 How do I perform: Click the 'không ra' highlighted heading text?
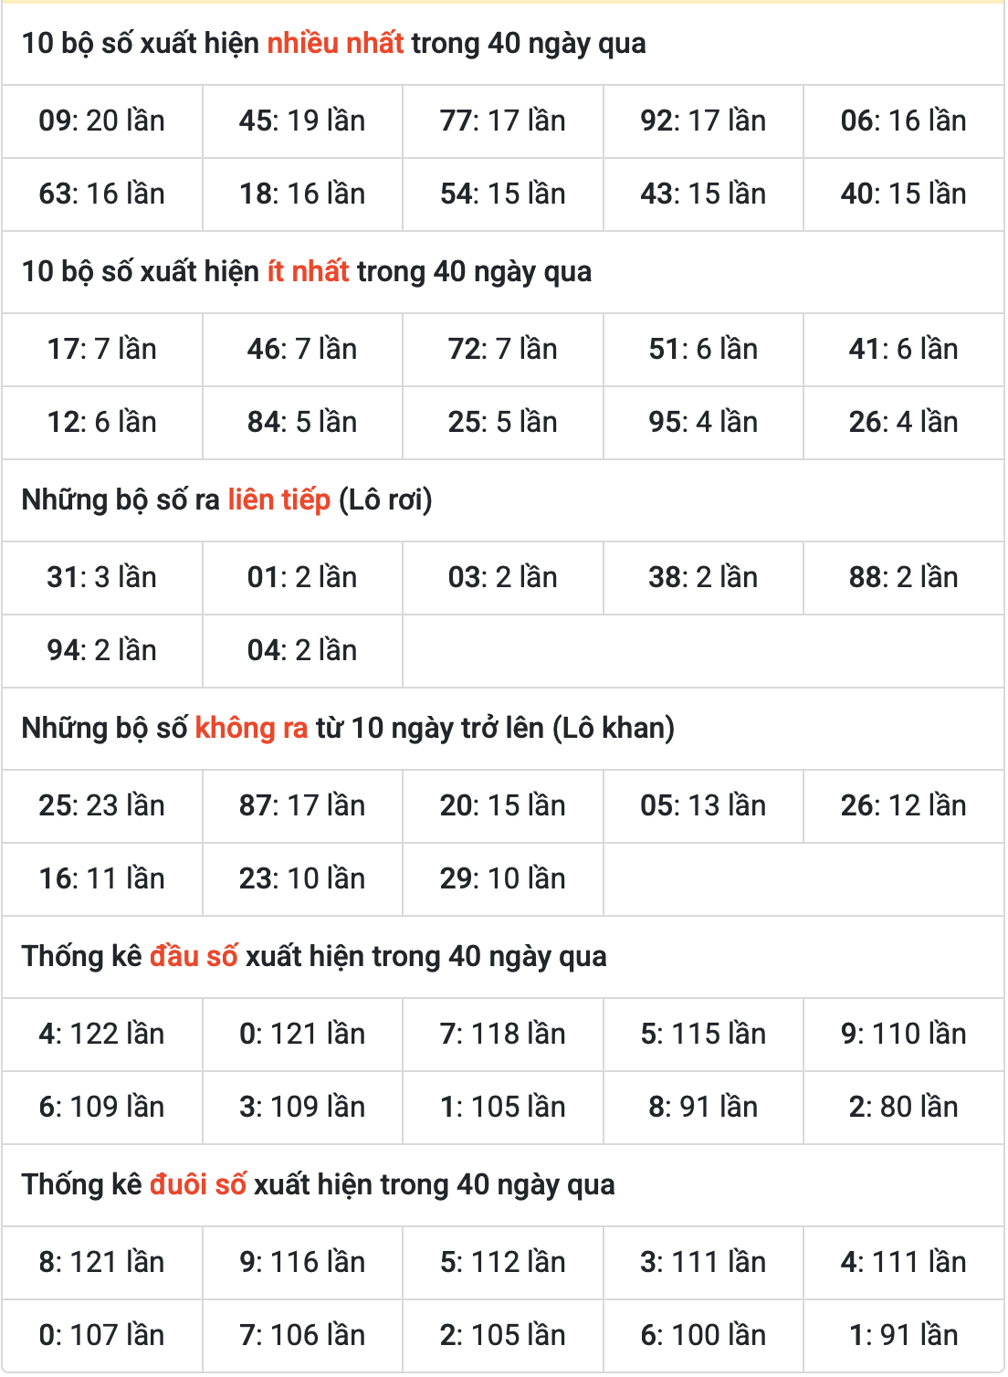pos(252,728)
